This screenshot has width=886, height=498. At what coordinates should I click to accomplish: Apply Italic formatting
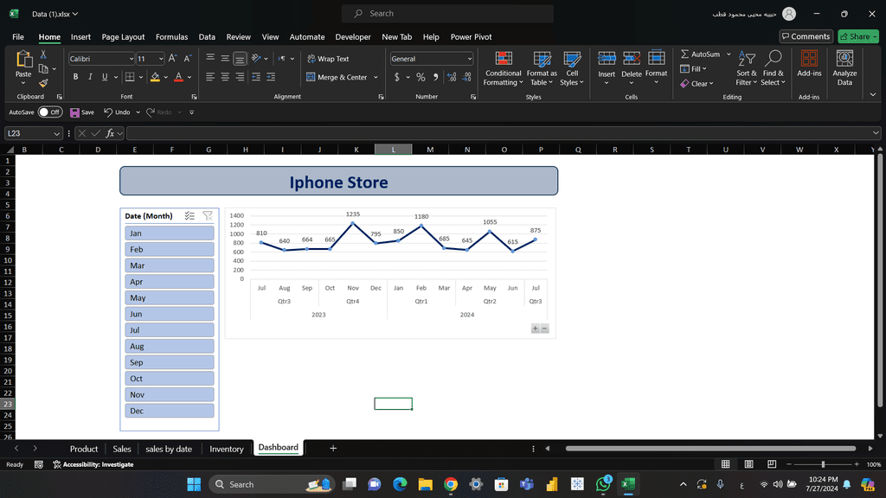(90, 77)
